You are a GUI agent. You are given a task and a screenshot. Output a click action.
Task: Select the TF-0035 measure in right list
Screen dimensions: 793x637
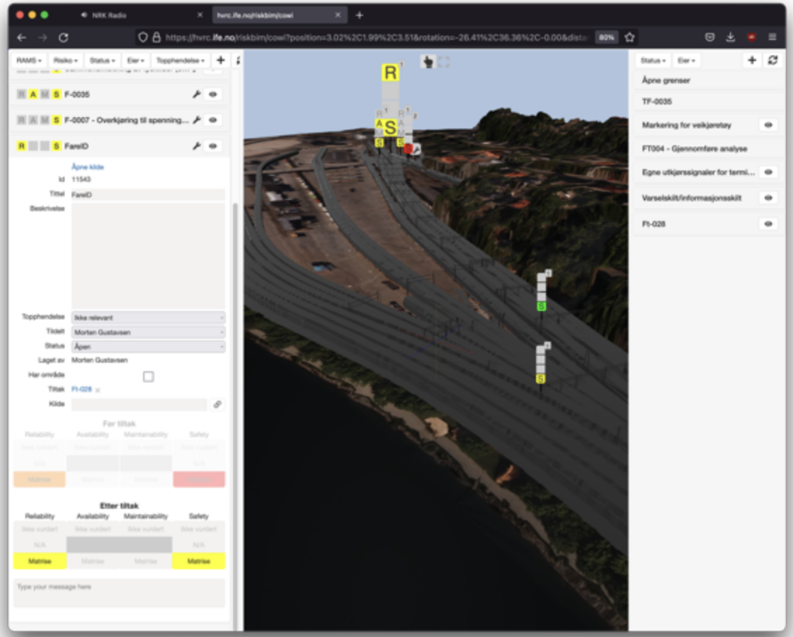point(709,101)
